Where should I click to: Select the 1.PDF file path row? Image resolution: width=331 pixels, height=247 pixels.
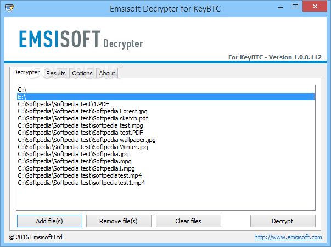[166, 104]
